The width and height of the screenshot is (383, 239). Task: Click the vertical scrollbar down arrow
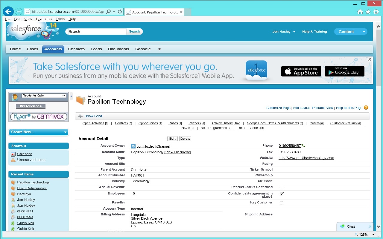pos(378,227)
